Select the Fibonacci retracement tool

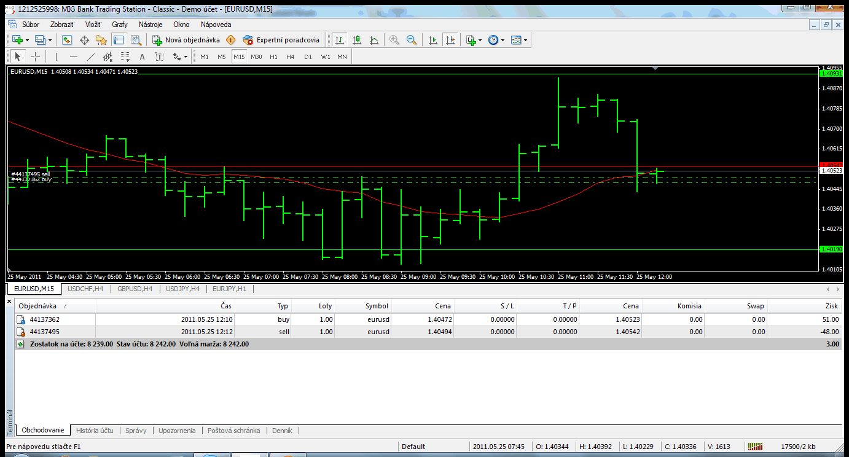pos(125,57)
